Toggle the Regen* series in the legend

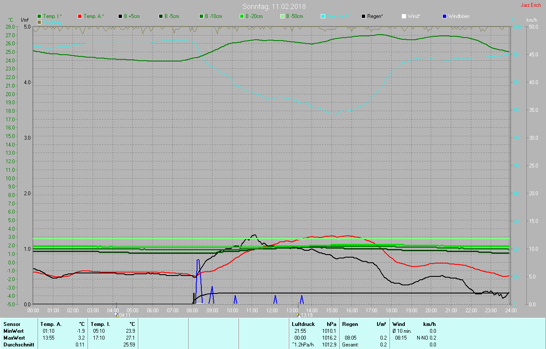[x=372, y=16]
